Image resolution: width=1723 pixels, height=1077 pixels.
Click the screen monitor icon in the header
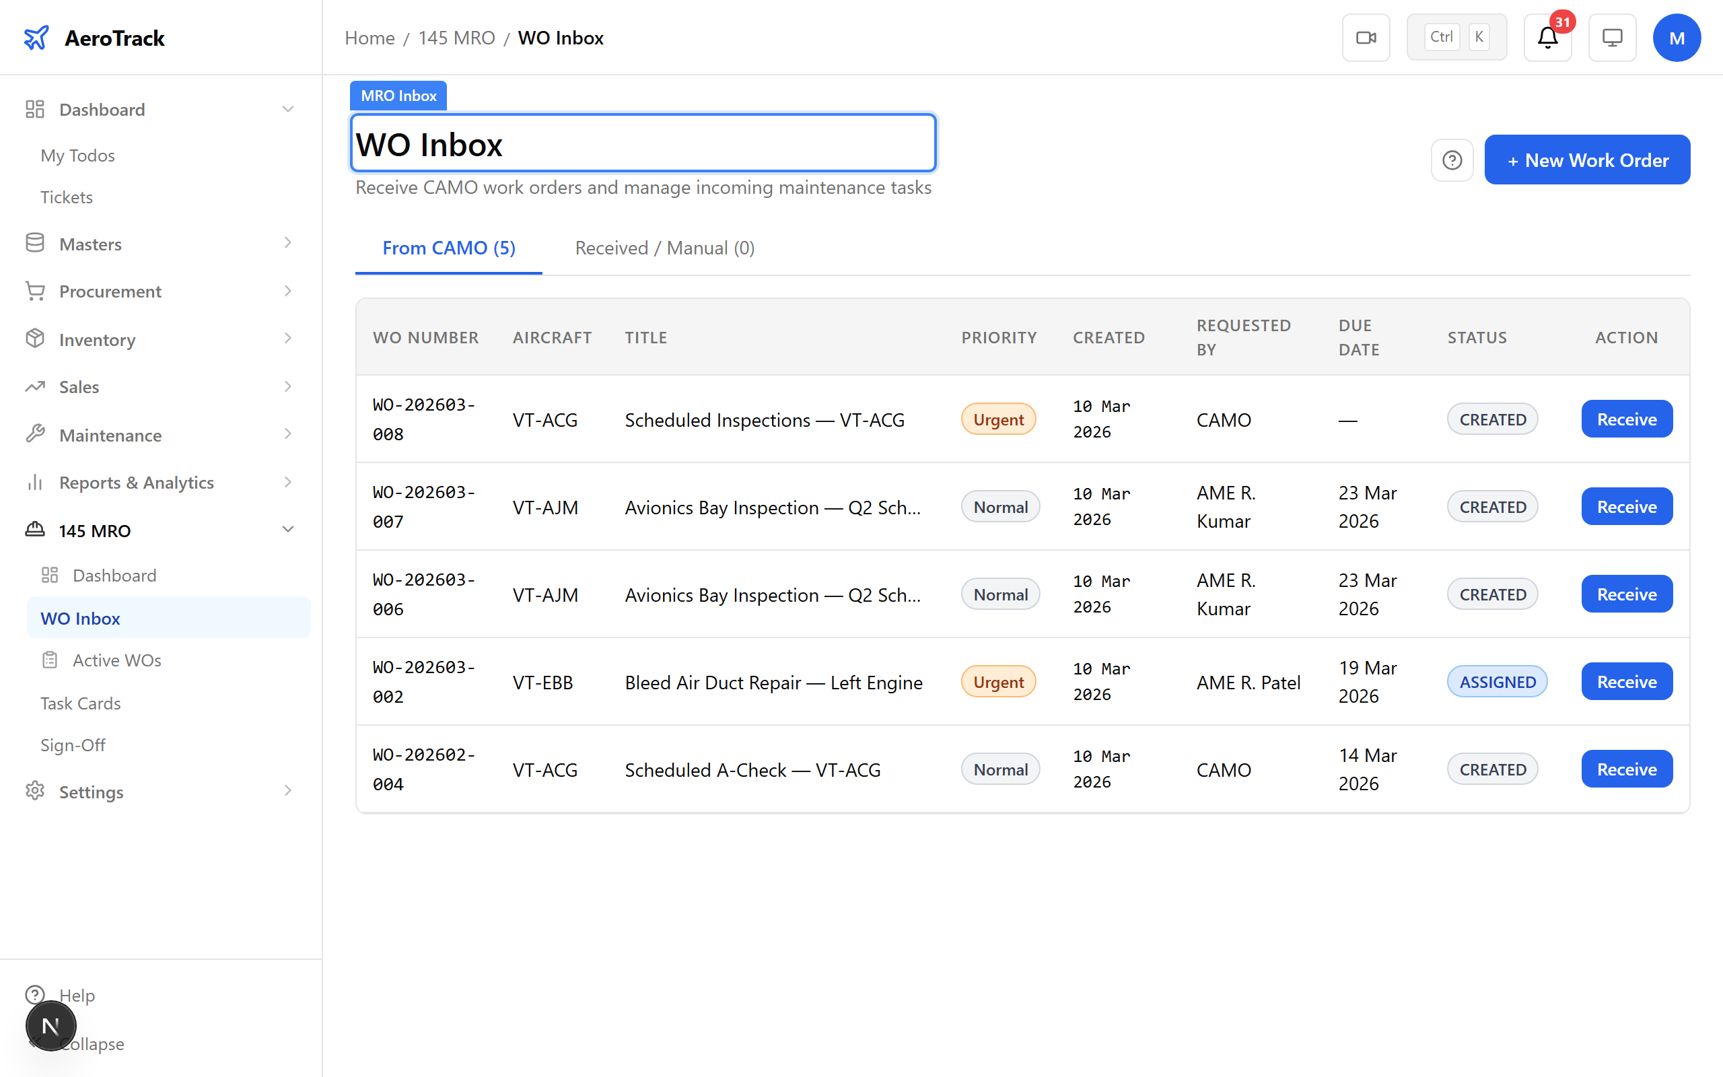1612,37
